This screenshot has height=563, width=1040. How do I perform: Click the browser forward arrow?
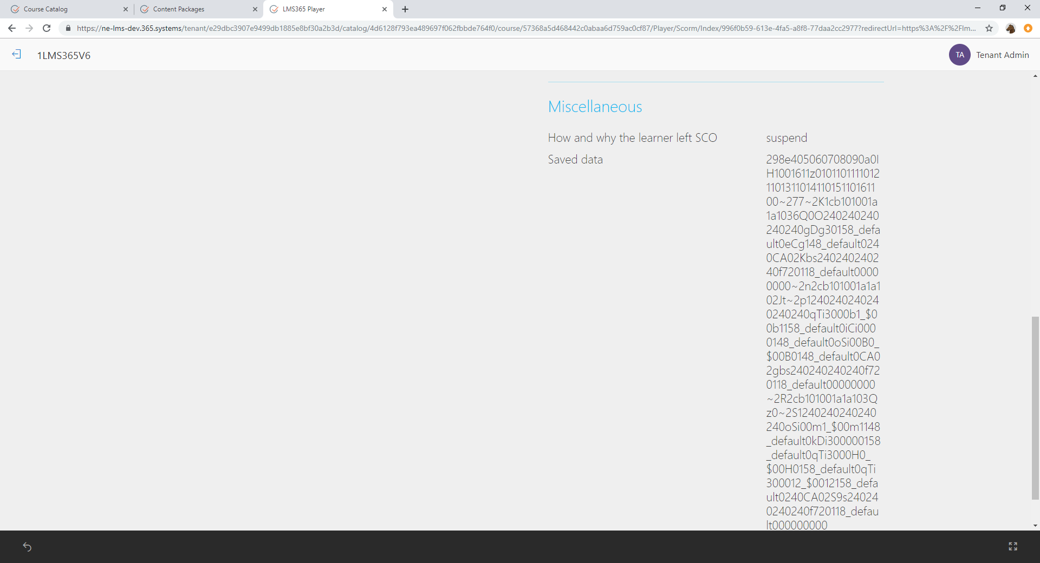(x=29, y=28)
